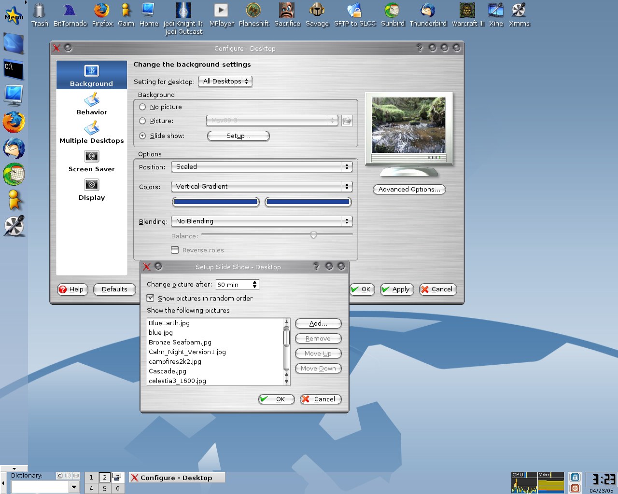This screenshot has height=494, width=618.
Task: Open the Thunderbird desktop icon
Action: [428, 14]
